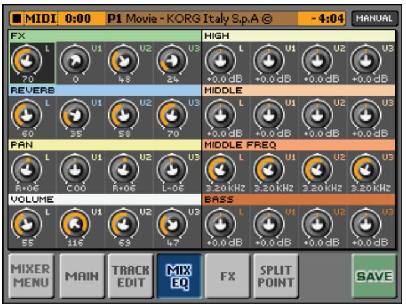Select the Reverb knob for track U3
This screenshot has width=406, height=306.
172,115
